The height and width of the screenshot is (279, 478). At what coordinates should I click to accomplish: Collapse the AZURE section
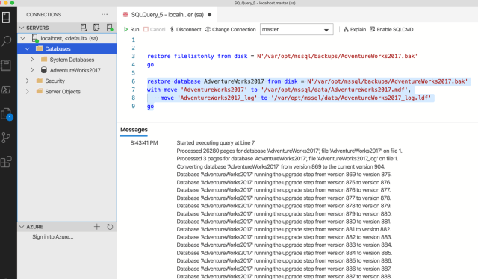tap(22, 227)
